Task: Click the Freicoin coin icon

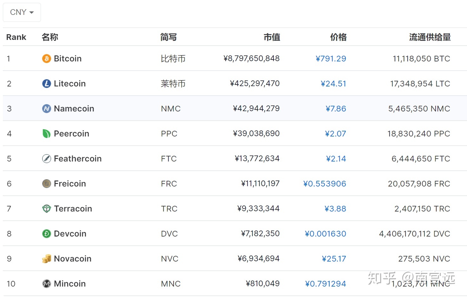Action: [x=47, y=184]
